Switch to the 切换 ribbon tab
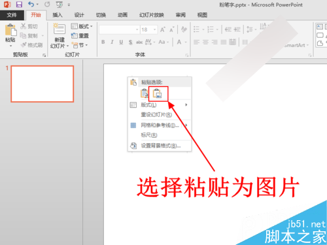 click(x=101, y=15)
